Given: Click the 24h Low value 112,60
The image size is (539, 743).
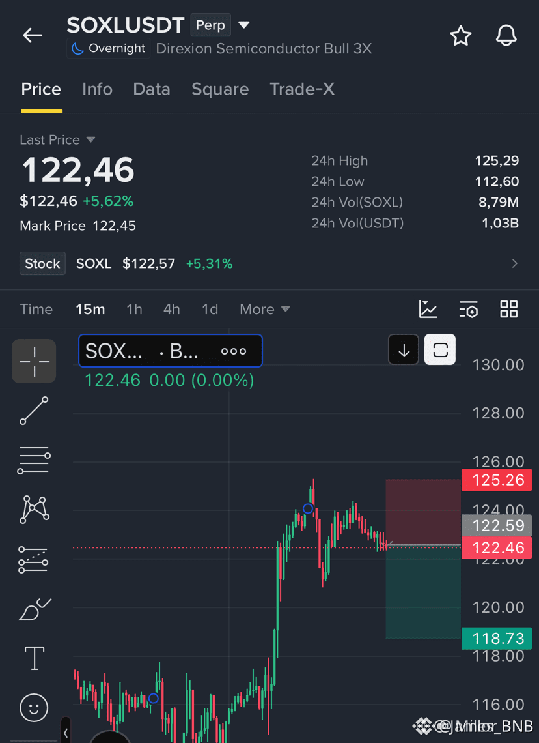Looking at the screenshot, I should click(497, 181).
